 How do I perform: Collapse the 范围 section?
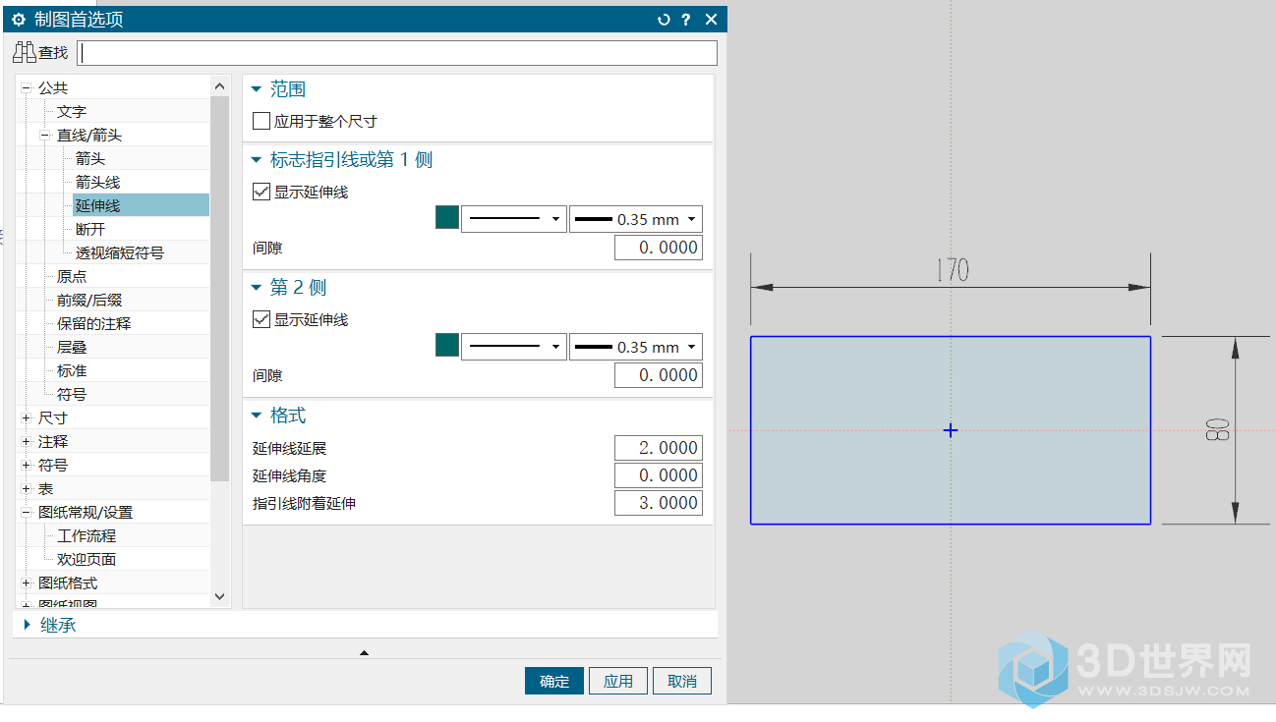(258, 89)
